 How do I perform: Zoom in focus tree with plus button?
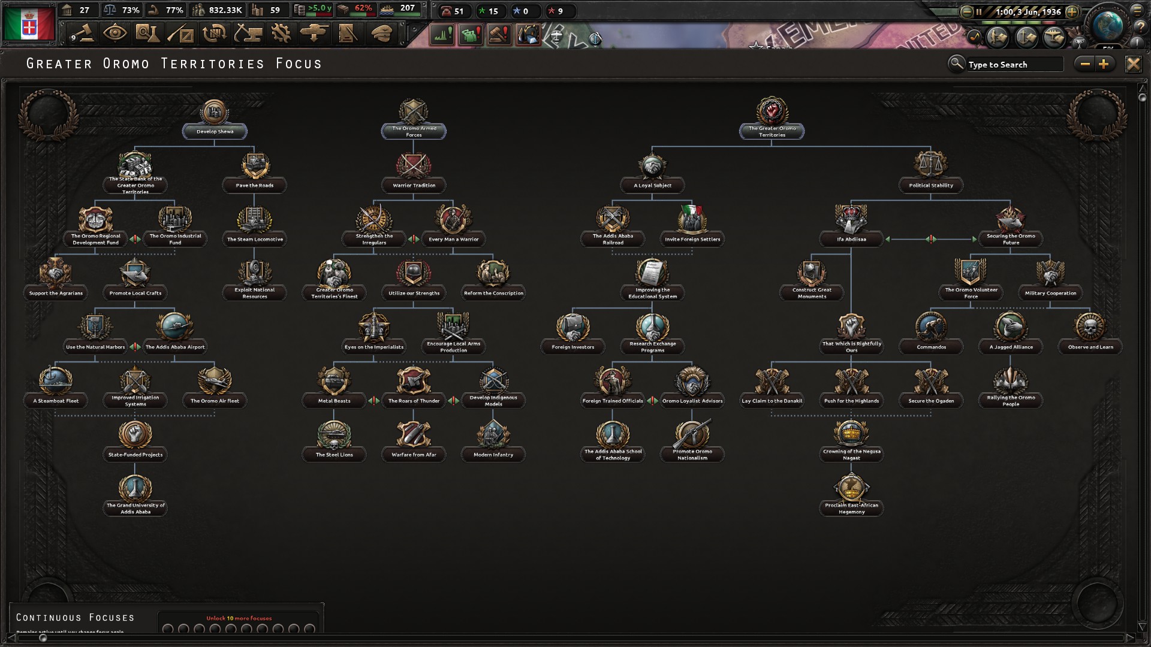pyautogui.click(x=1104, y=64)
